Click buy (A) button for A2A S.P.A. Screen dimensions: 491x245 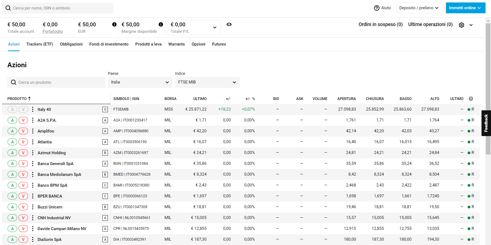click(12, 120)
